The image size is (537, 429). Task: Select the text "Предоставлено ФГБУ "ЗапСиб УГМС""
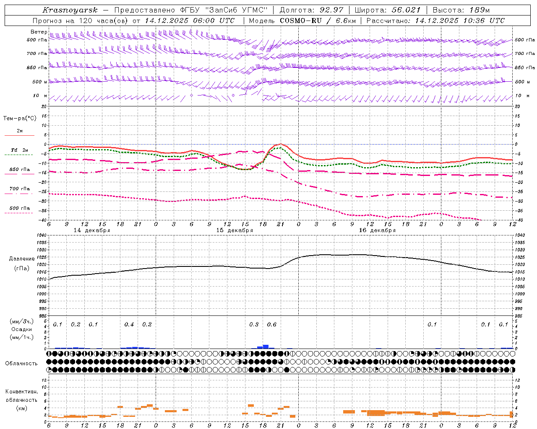pos(191,10)
